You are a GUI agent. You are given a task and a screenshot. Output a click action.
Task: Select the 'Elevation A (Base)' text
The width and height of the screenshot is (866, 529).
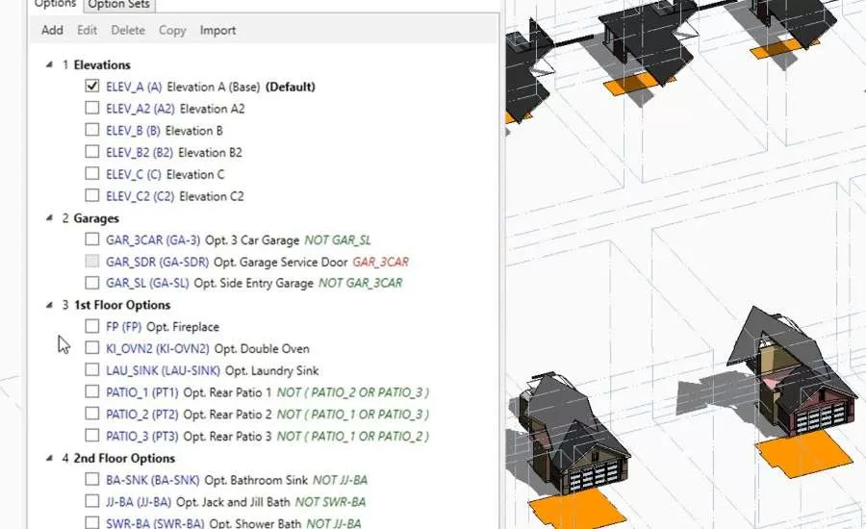(x=214, y=88)
